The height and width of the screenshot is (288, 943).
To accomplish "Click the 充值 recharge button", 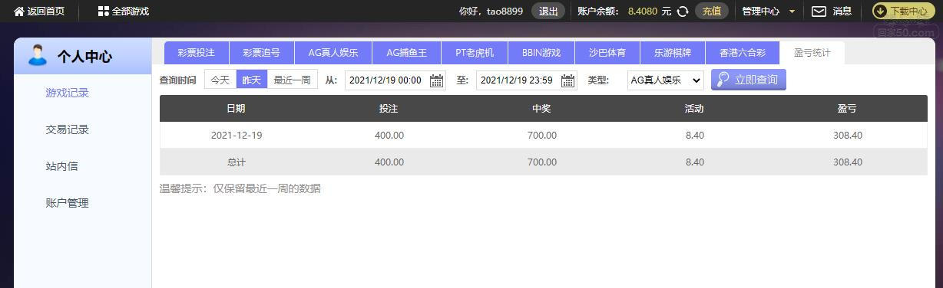I will pos(712,11).
